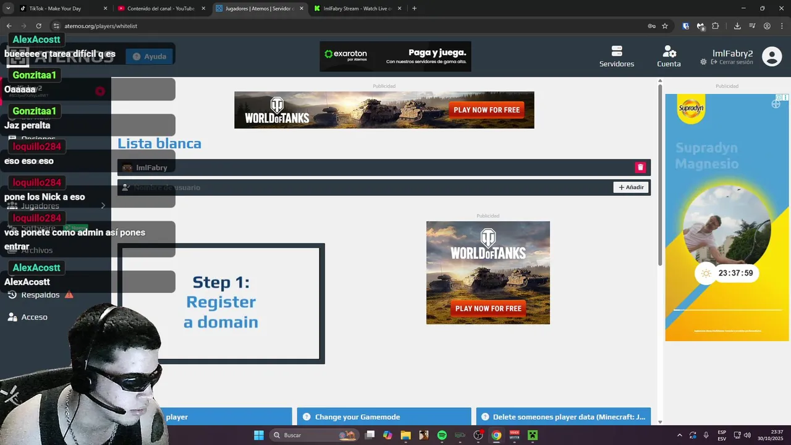Go back to the previous page
Viewport: 791px width, 445px height.
point(9,26)
